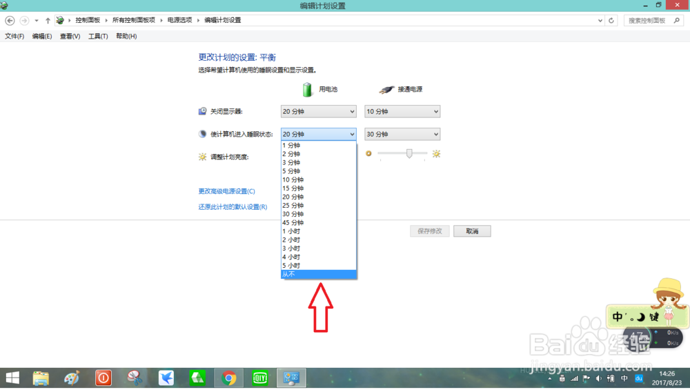690x390 pixels.
Task: Click the 保存修改 button
Action: pyautogui.click(x=429, y=231)
